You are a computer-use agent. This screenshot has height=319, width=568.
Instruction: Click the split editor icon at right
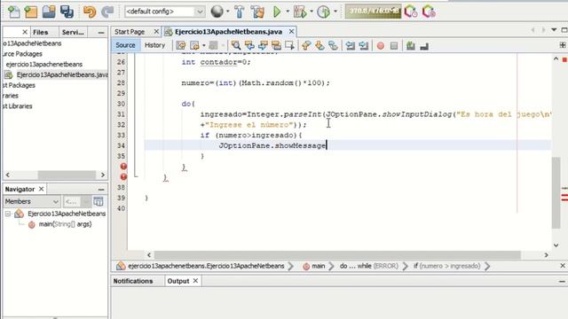pos(562,45)
